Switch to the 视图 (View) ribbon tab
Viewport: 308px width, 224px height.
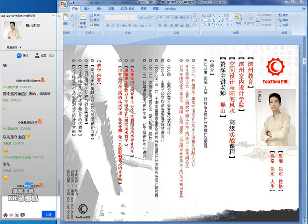(156, 8)
